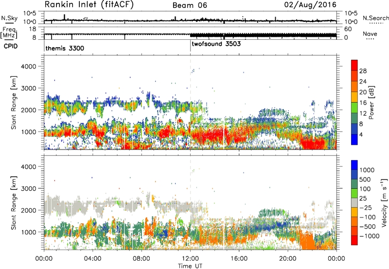Click the 'N.Search' legend label
The width and height of the screenshot is (389, 269).
375,18
